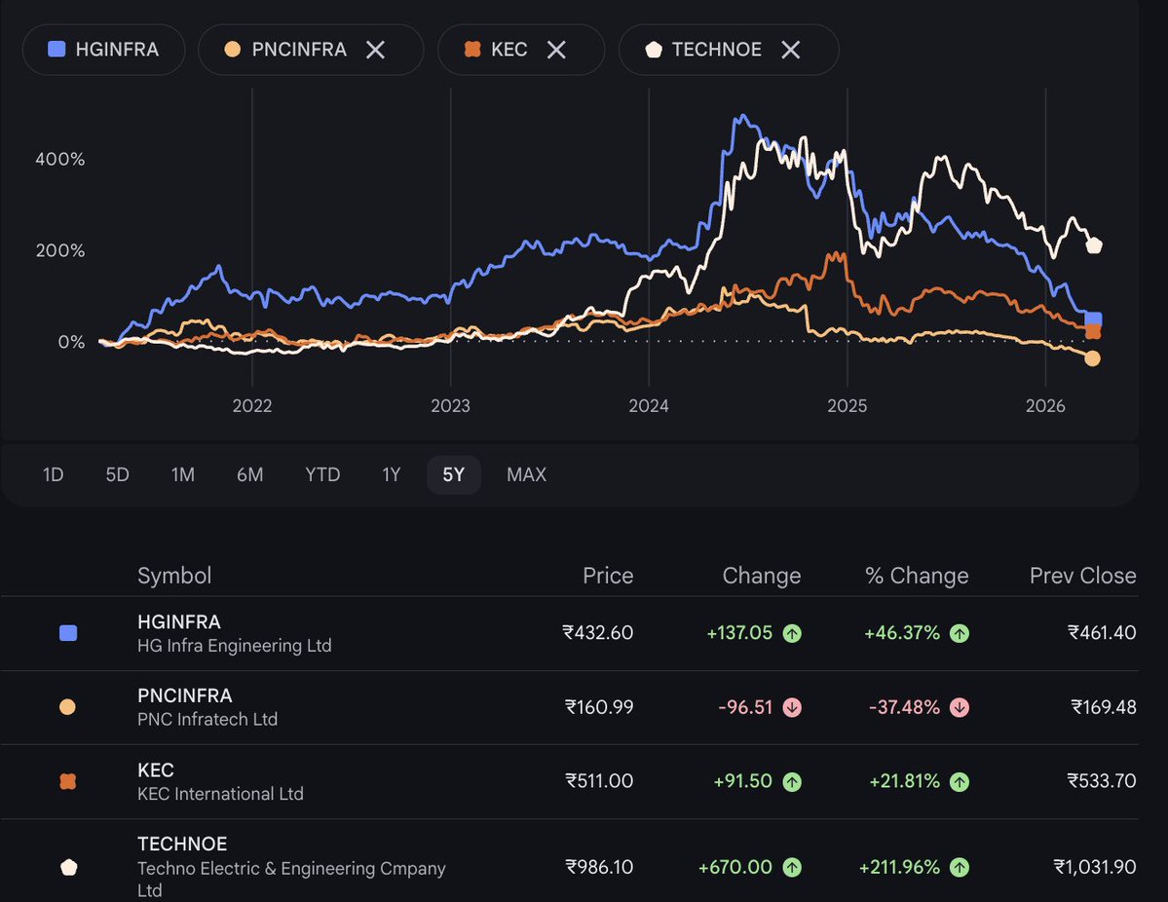Remove PNCINFRA from the comparison
The image size is (1168, 902).
click(375, 49)
